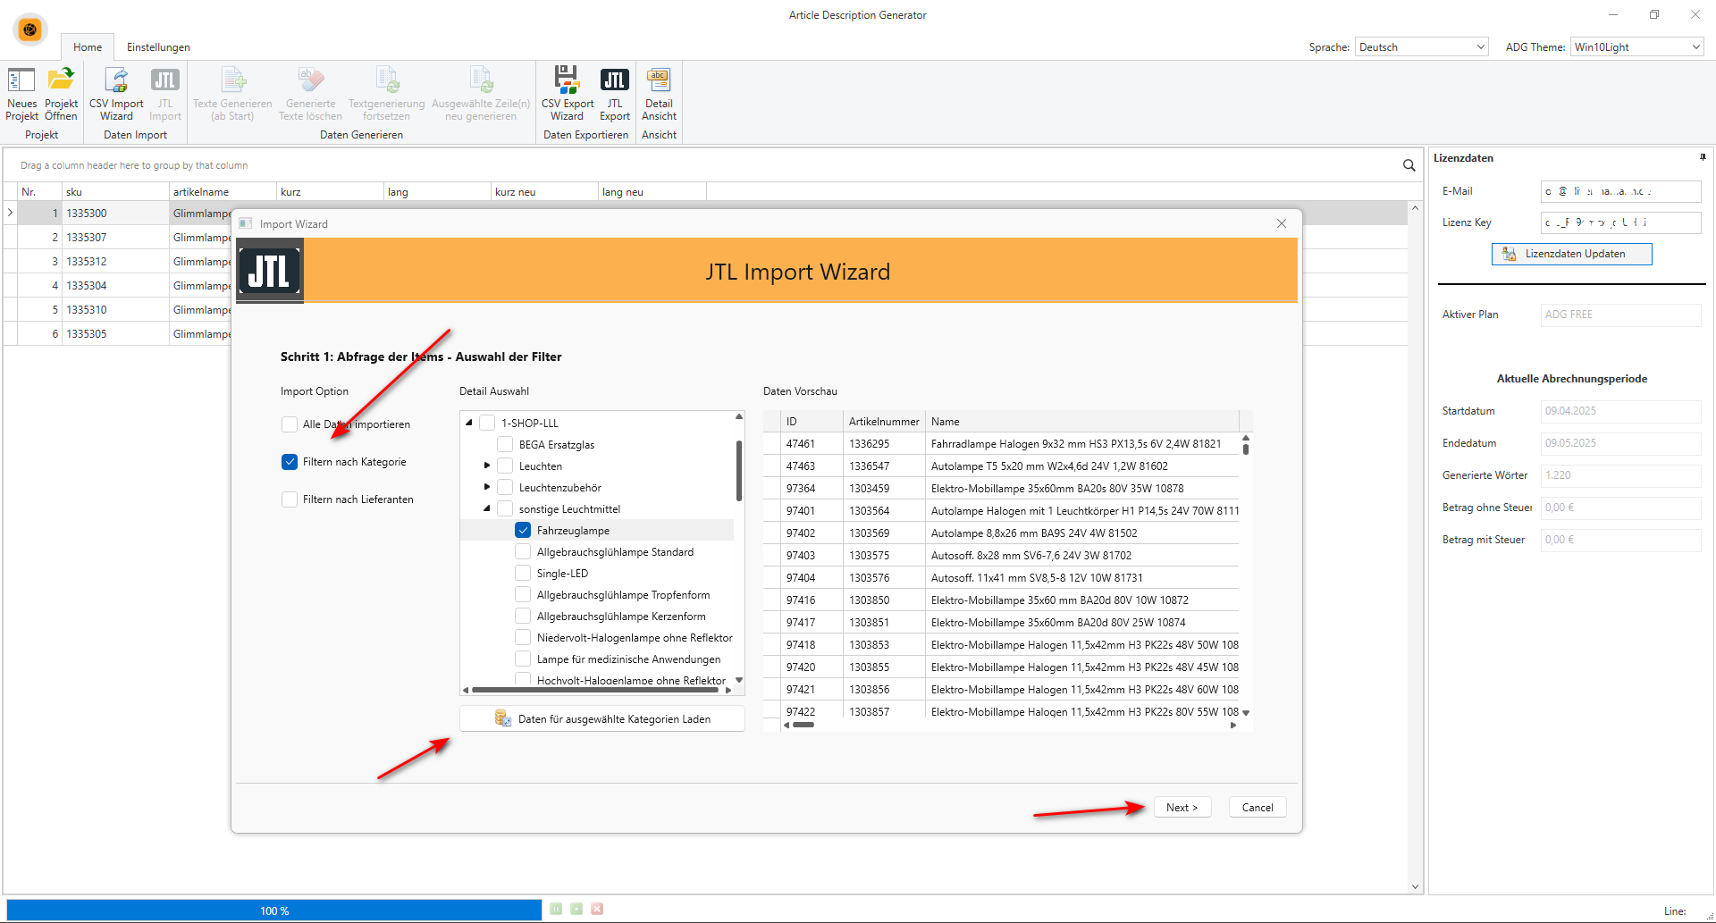The image size is (1716, 923).
Task: Click Lizenzdaten Updaten button
Action: point(1571,254)
